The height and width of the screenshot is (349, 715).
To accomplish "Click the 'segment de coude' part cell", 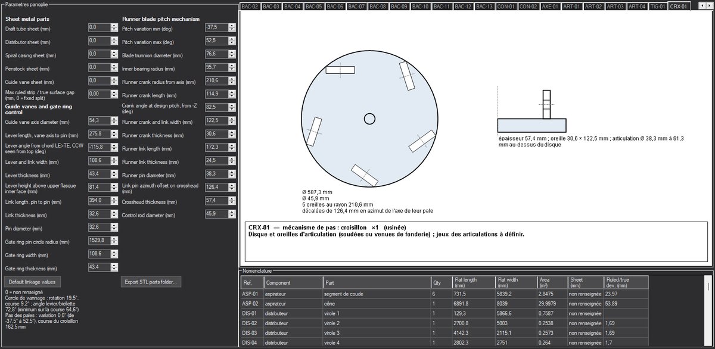I will [x=377, y=294].
